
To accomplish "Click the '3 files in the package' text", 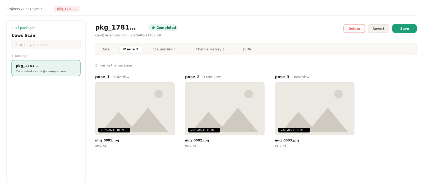I will [114, 65].
